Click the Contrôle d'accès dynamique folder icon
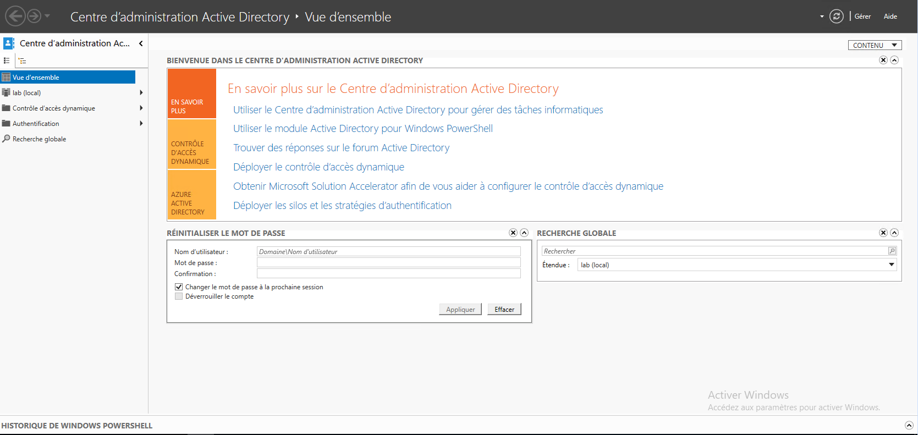918x435 pixels. pyautogui.click(x=6, y=108)
